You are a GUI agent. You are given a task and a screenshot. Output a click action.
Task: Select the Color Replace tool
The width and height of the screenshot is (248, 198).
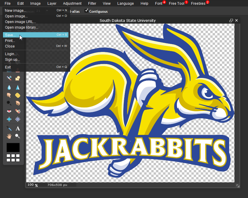(x=9, y=78)
